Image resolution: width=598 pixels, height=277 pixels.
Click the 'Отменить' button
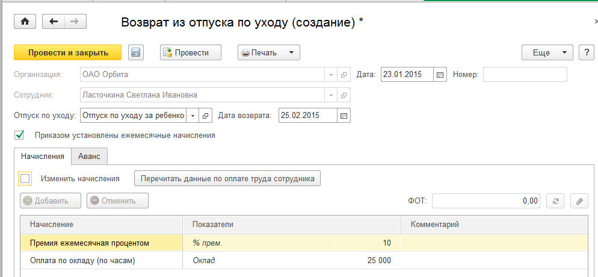[117, 201]
